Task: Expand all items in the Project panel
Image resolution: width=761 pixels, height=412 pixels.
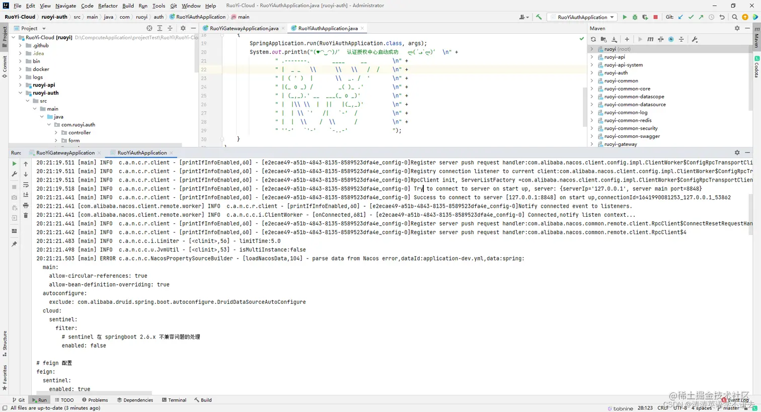Action: coord(160,28)
